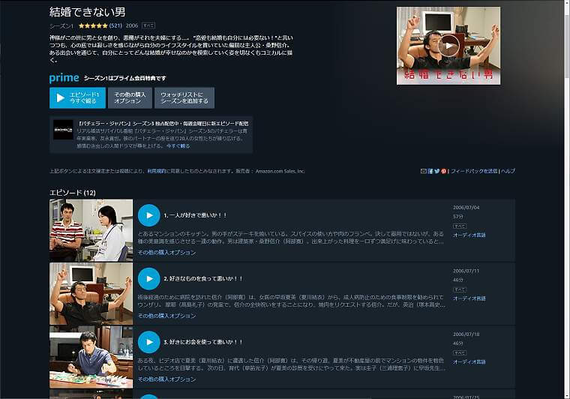The width and height of the screenshot is (570, 399).
Task: Open オーディオ言語 for episode 1
Action: coord(469,235)
